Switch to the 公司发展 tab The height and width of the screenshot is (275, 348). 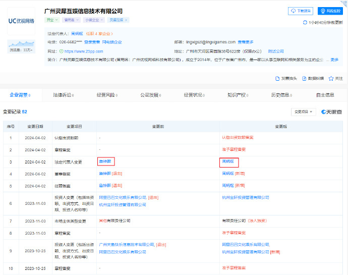(x=150, y=95)
